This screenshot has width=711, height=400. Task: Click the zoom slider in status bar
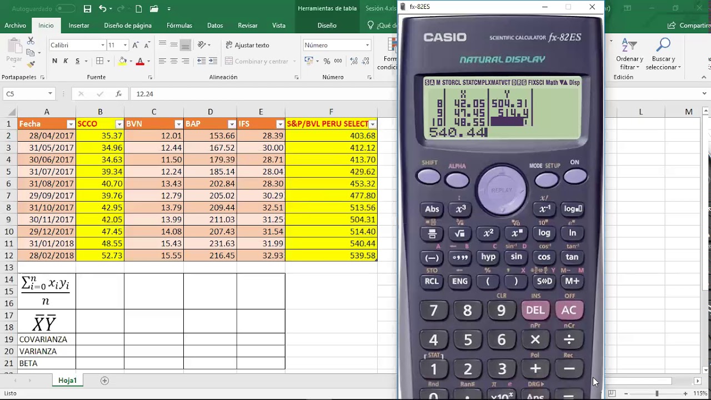[657, 393]
